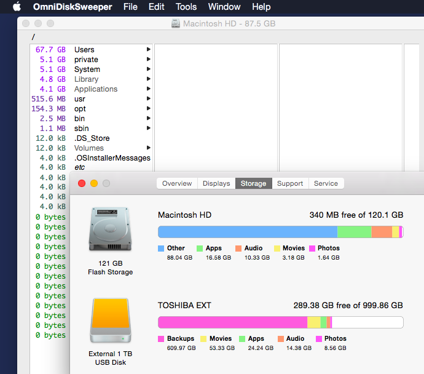Viewport: 424px width, 374px height.
Task: Switch to the Service tab
Action: [x=326, y=183]
